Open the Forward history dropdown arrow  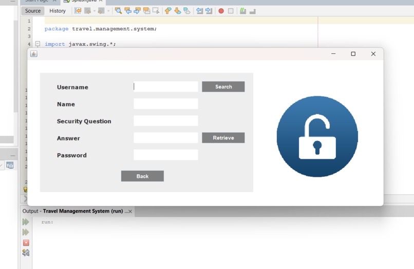click(x=108, y=11)
